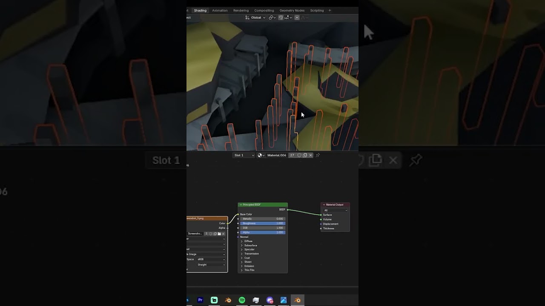This screenshot has width=545, height=306.
Task: Open the Photos app from taskbar
Action: pyautogui.click(x=284, y=300)
